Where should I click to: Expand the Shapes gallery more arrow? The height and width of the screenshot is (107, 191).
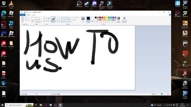(71, 22)
